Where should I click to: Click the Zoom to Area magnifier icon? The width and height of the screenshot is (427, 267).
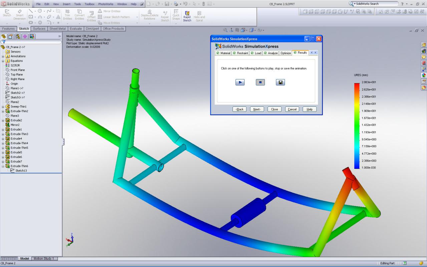point(226,30)
